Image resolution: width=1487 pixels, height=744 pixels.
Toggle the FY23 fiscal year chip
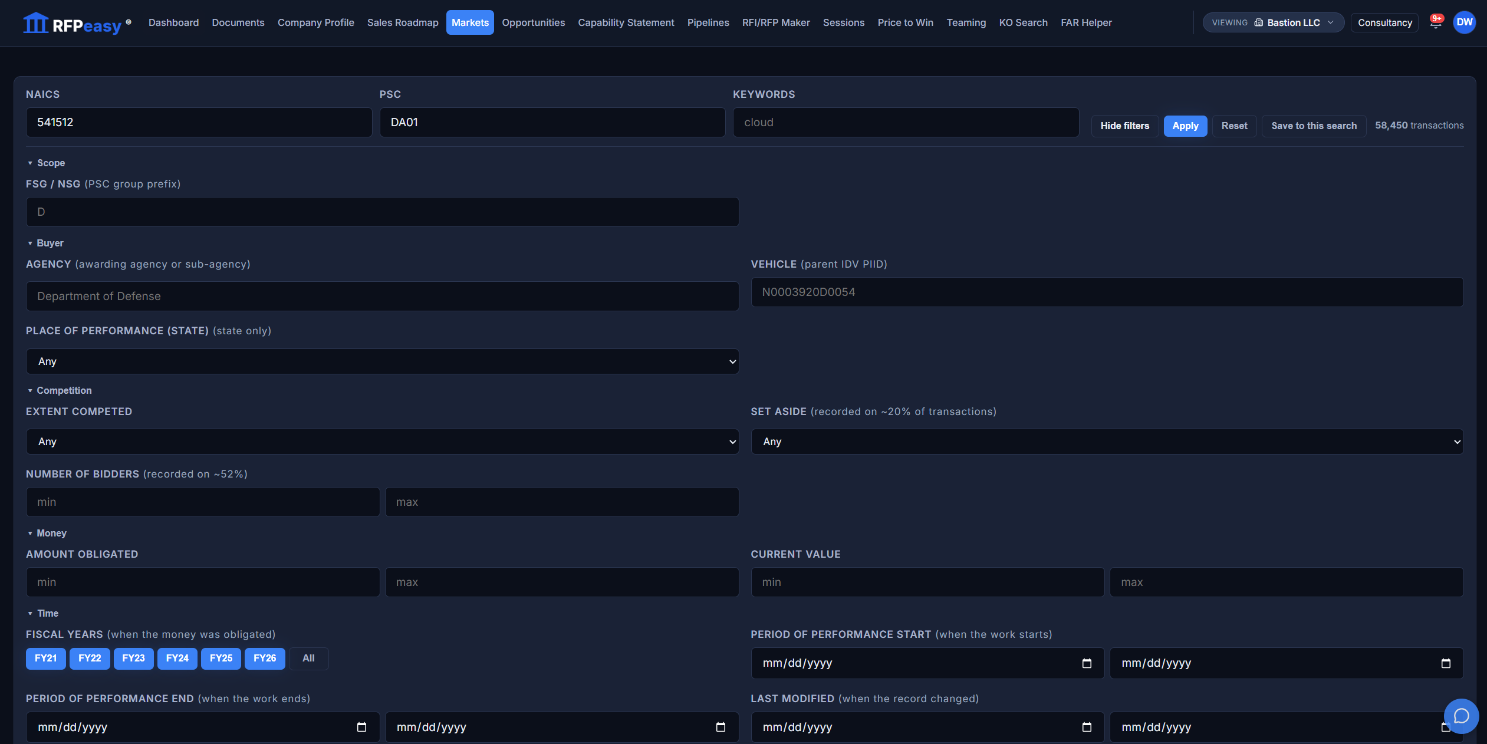pos(133,658)
